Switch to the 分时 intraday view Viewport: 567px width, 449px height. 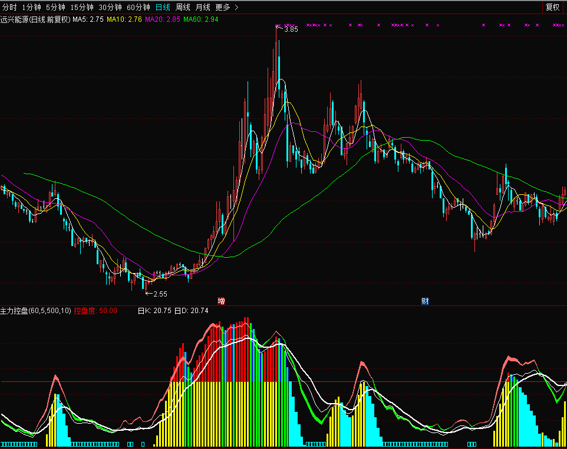coord(9,7)
